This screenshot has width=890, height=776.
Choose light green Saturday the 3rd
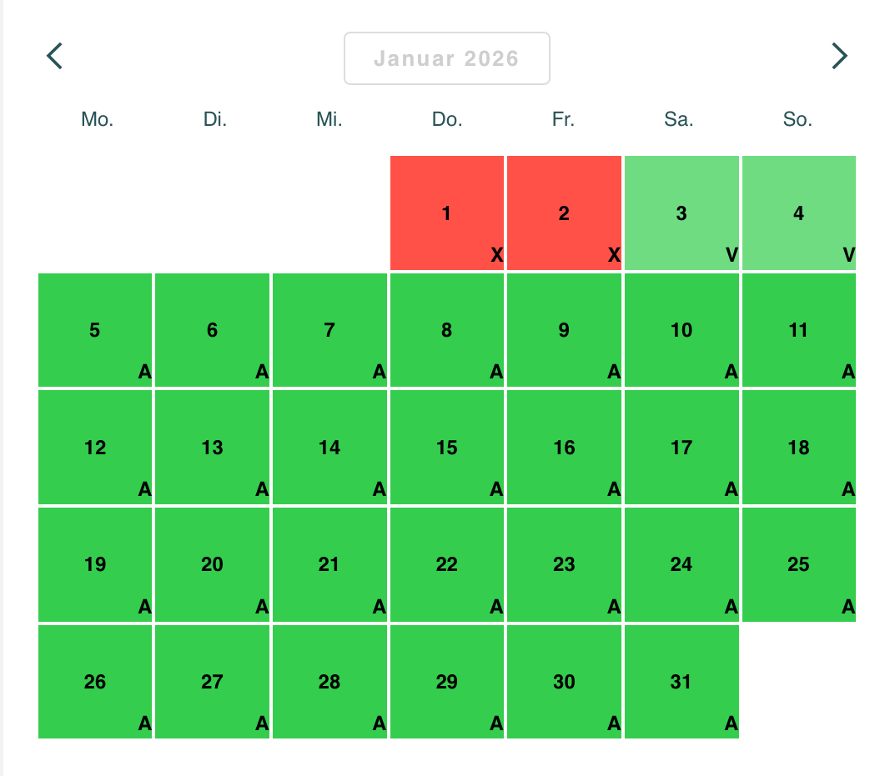681,213
